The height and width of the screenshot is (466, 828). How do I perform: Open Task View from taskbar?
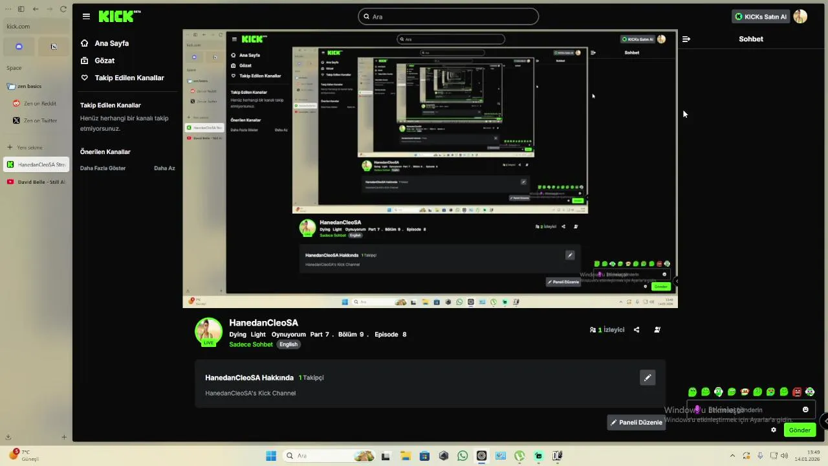pos(386,456)
